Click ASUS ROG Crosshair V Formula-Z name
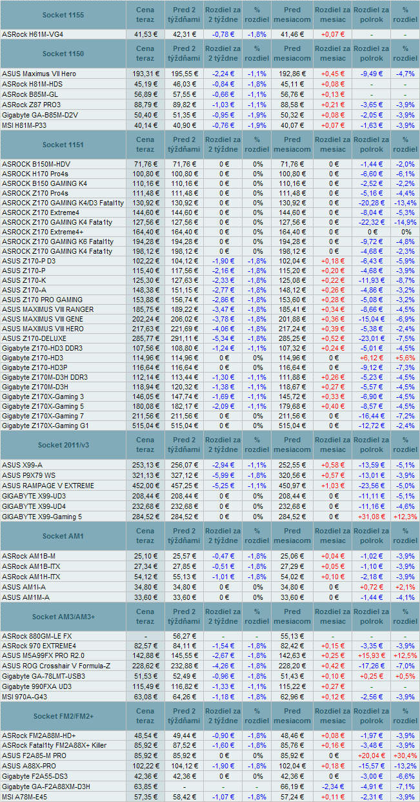 (x=56, y=666)
